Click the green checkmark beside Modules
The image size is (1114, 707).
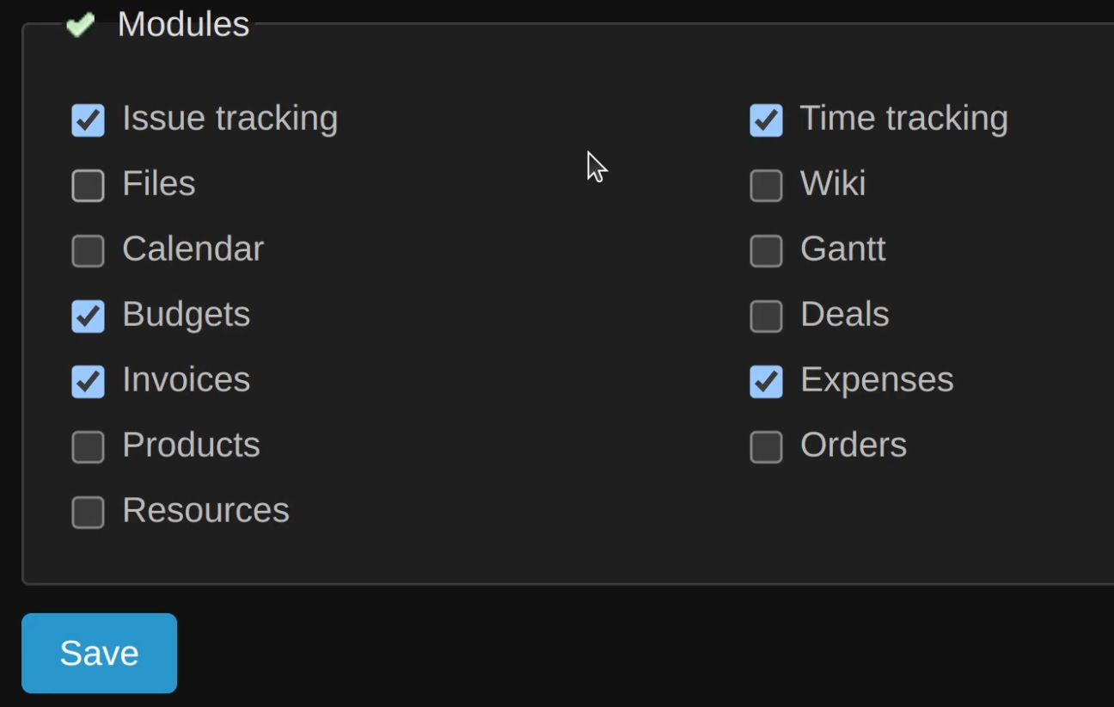tap(80, 25)
